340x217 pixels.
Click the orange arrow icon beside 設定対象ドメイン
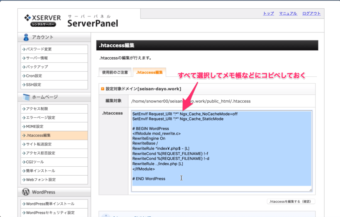click(103, 89)
